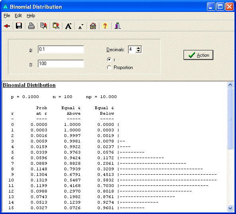
Task: Open the File menu
Action: coord(7,15)
